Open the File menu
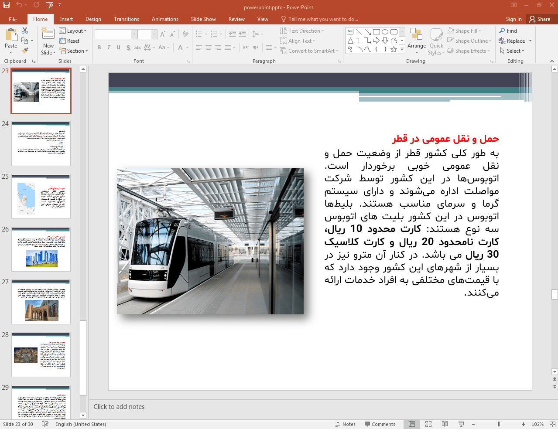The height and width of the screenshot is (429, 558). [13, 19]
